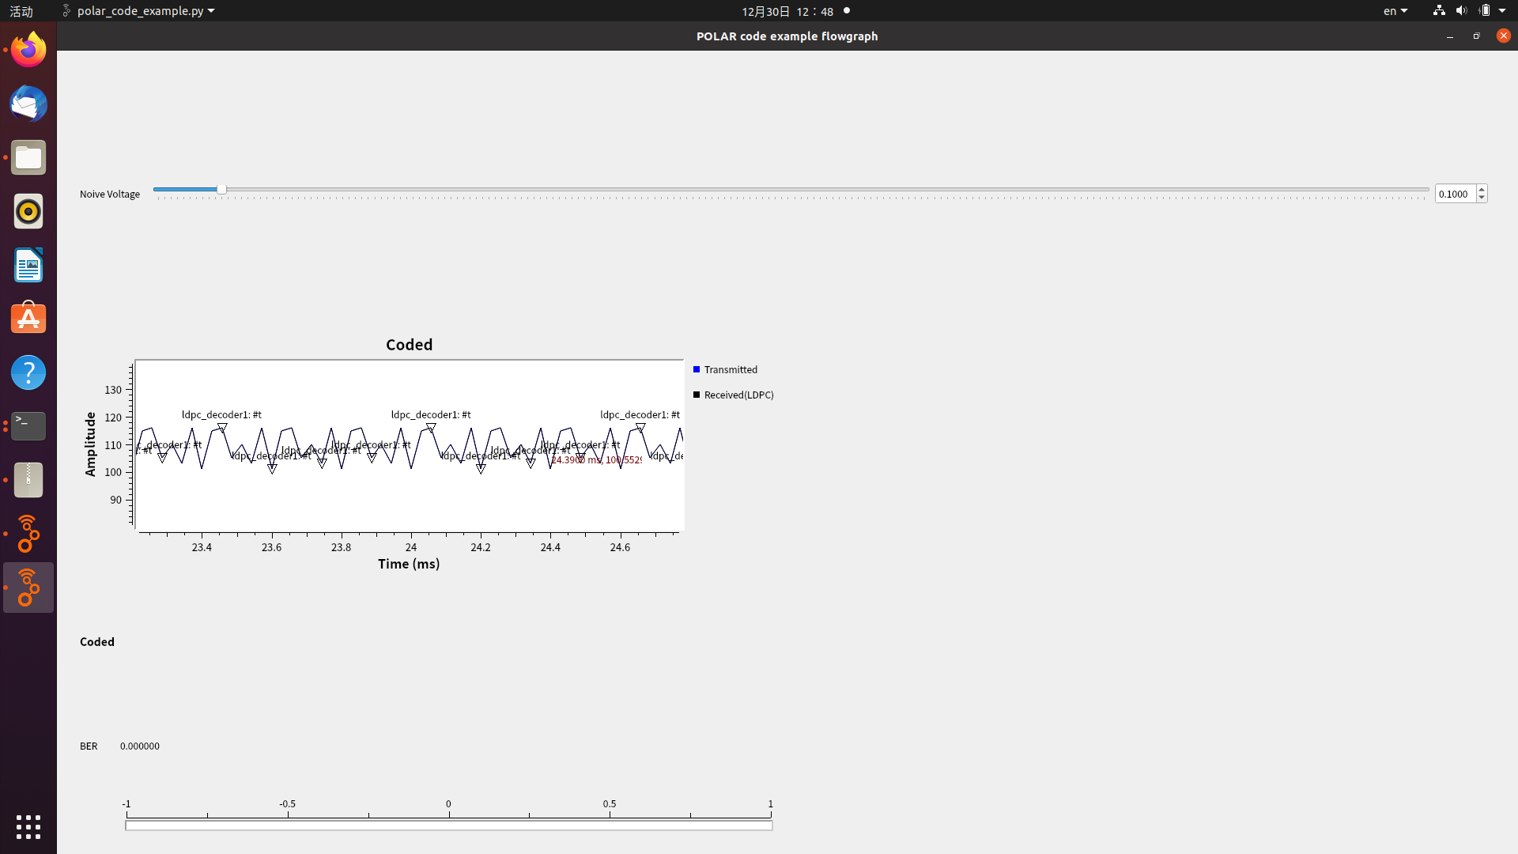Open the en keyboard layout dropdown

(x=1394, y=10)
